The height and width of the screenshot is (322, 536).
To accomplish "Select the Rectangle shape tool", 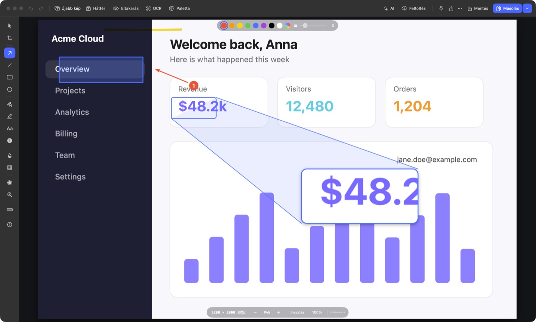I will 10,77.
